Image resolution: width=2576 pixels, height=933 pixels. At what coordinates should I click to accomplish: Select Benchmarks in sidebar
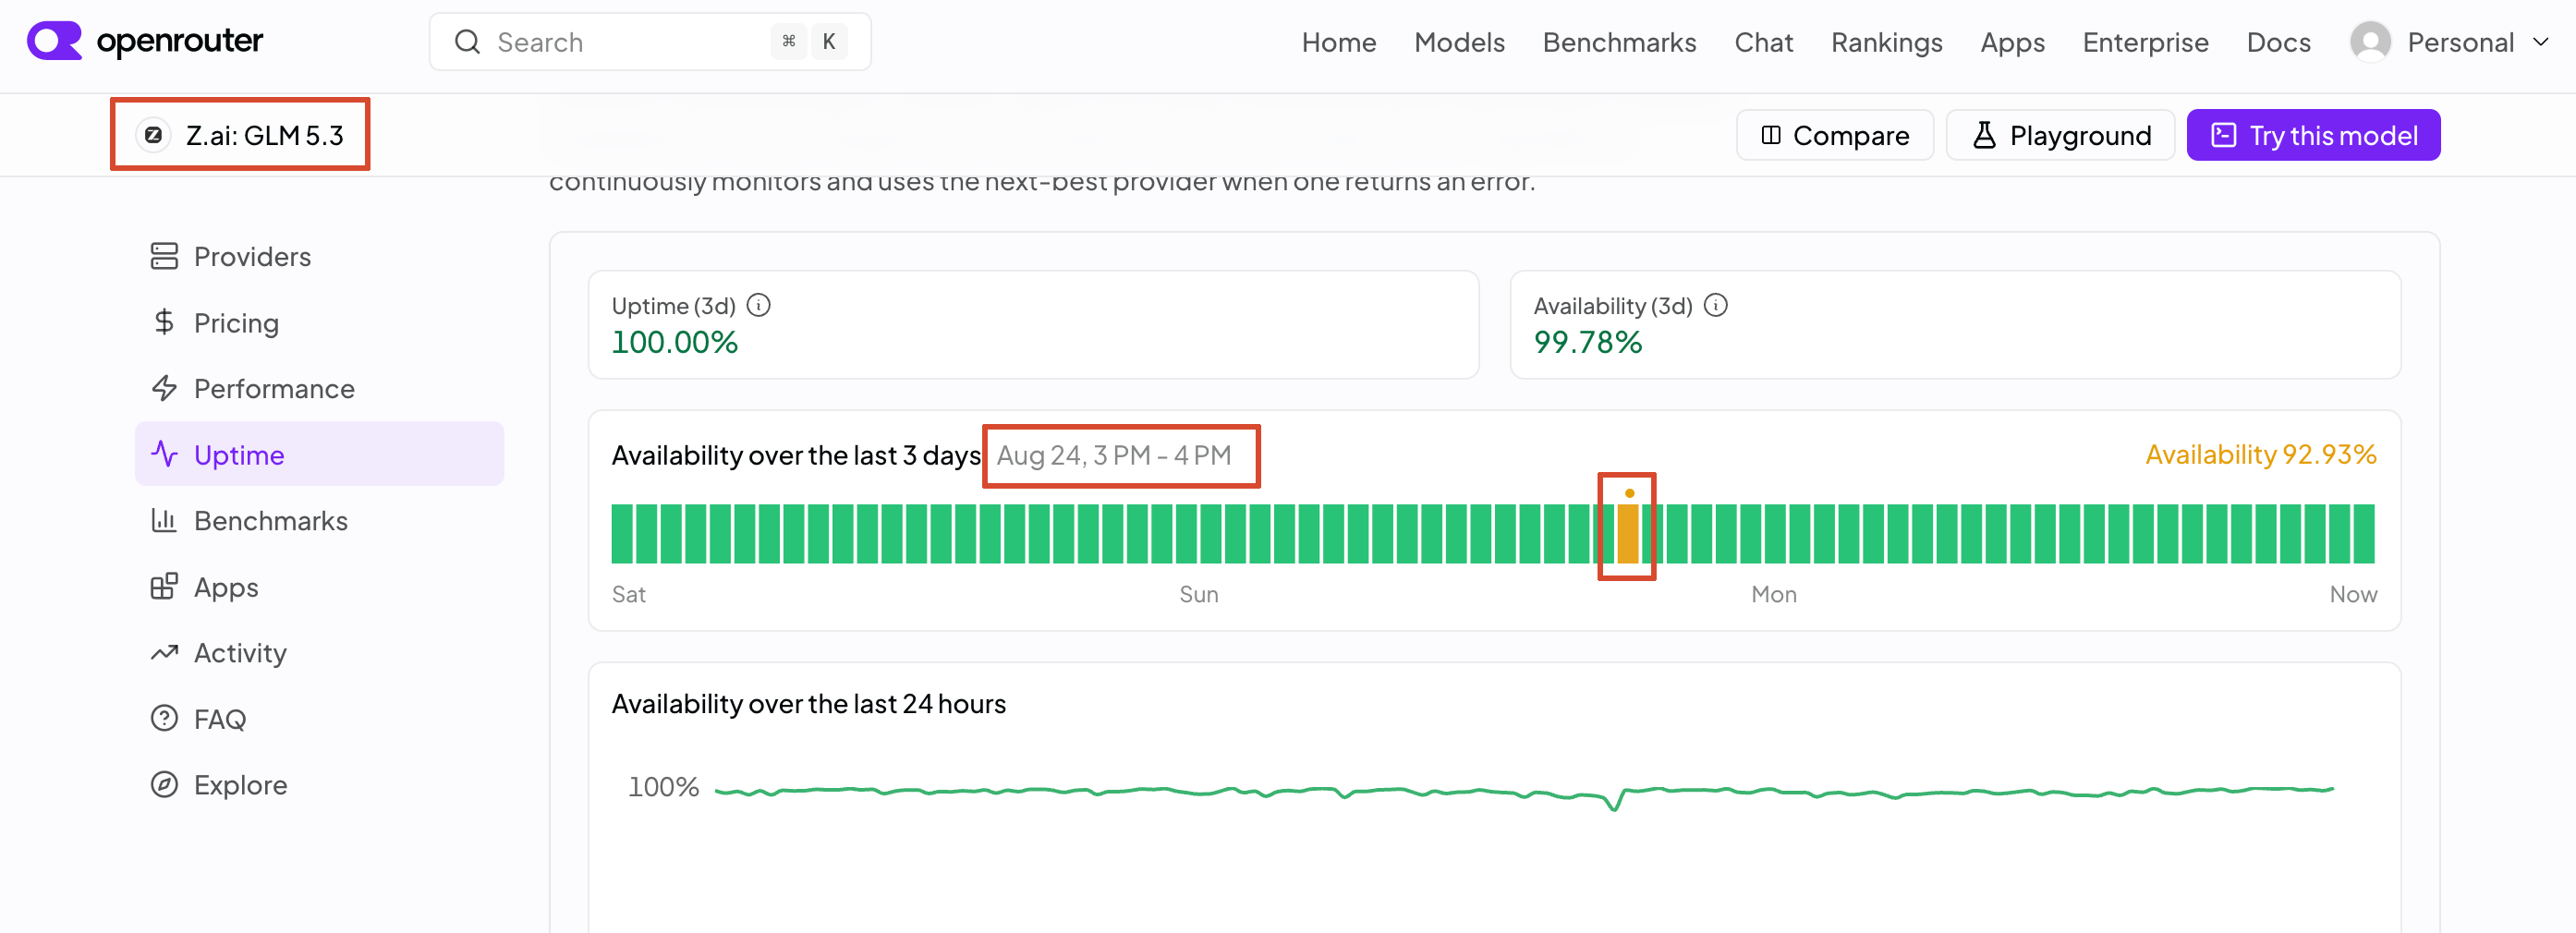pyautogui.click(x=319, y=521)
